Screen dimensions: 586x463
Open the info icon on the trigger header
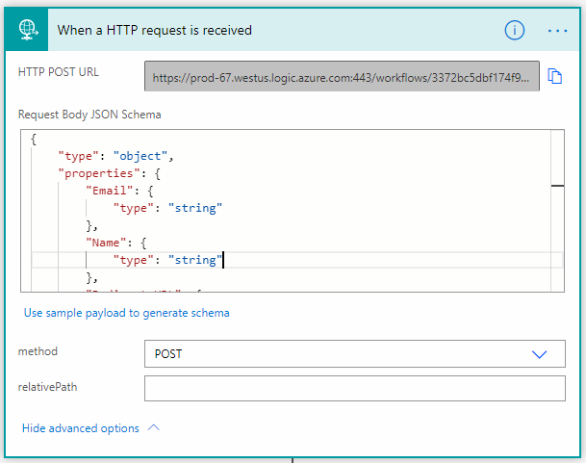[514, 30]
